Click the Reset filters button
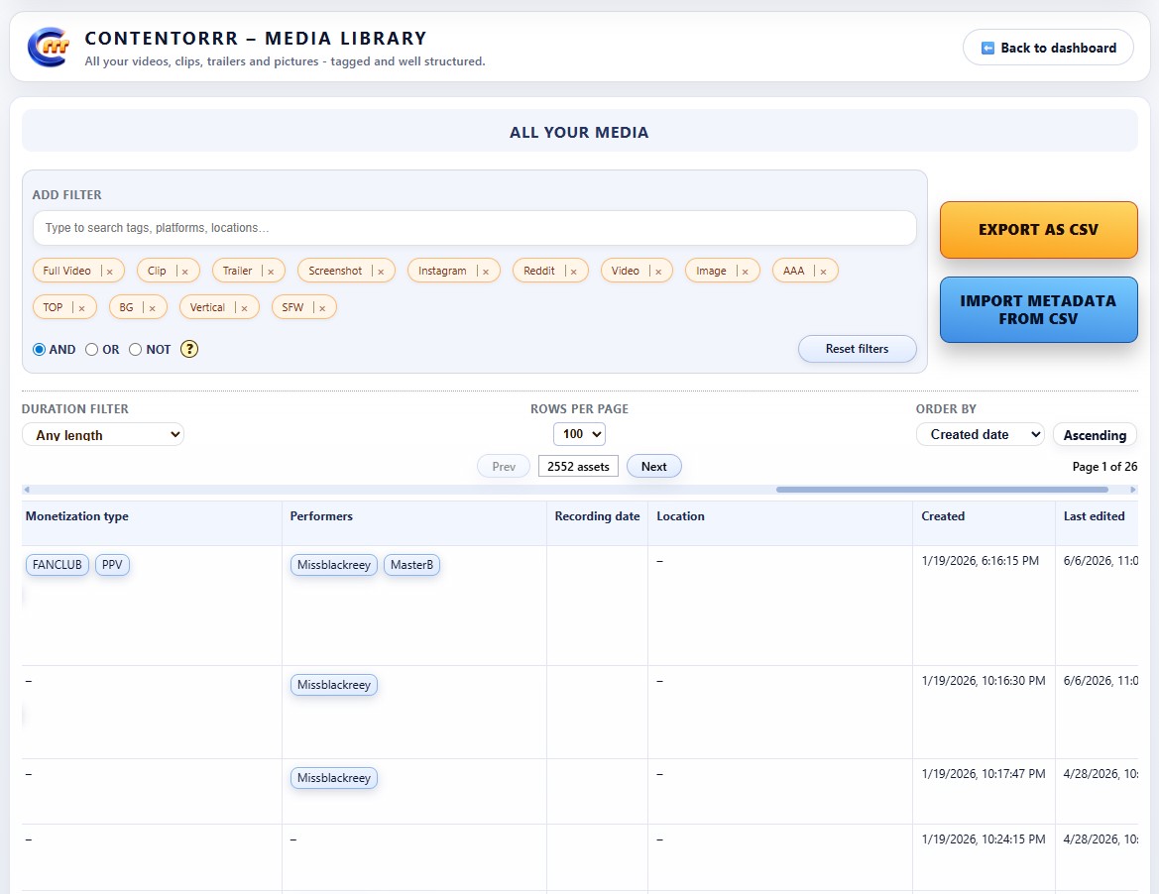This screenshot has height=894, width=1159. pos(858,349)
